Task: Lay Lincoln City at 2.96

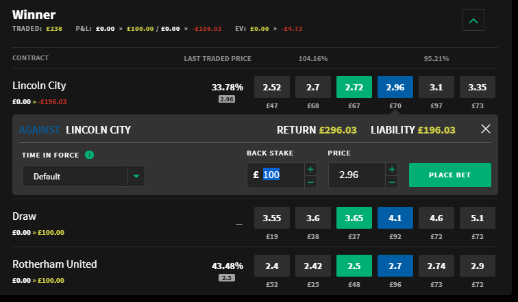Action: tap(395, 87)
